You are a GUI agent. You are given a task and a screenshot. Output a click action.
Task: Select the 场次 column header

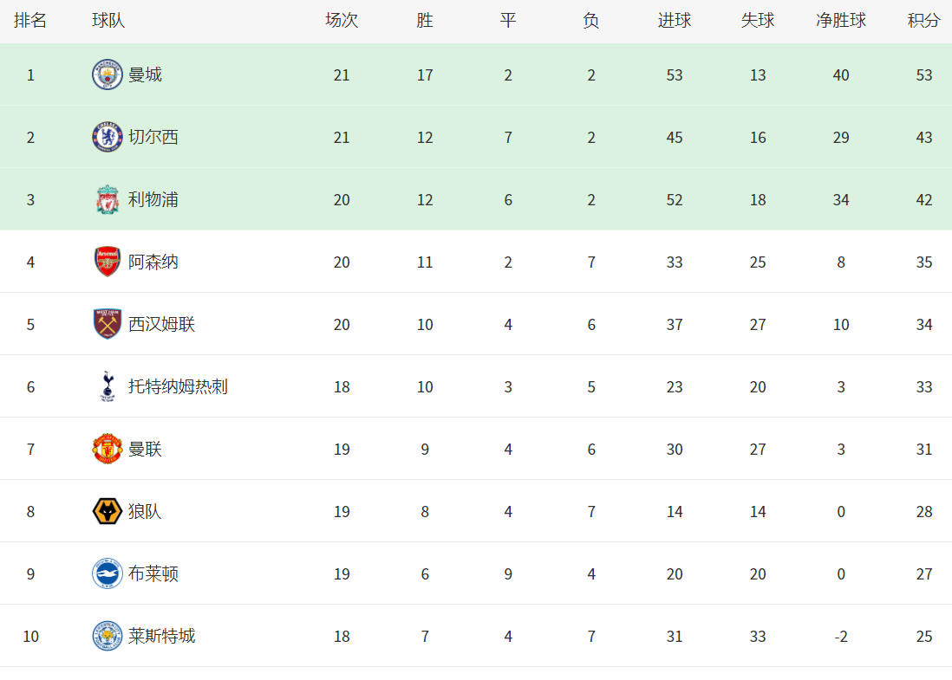[342, 21]
